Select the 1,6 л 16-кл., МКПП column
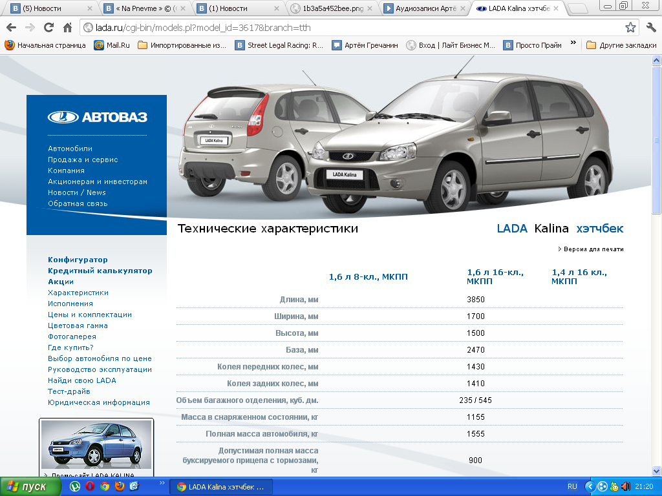 [495, 276]
